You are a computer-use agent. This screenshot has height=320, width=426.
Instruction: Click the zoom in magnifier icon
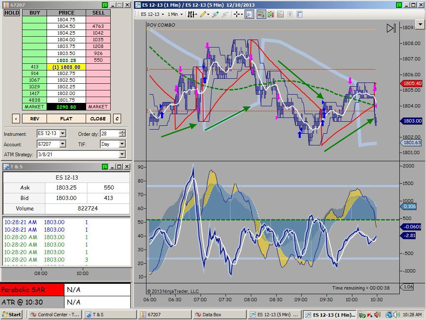[216, 15]
